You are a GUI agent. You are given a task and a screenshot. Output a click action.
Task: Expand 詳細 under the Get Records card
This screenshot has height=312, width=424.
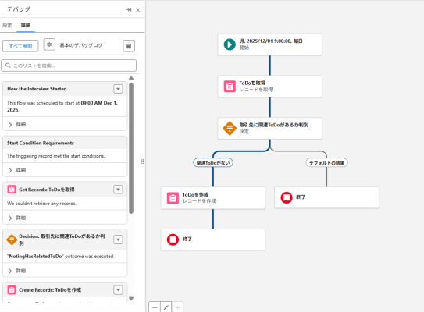(18, 218)
